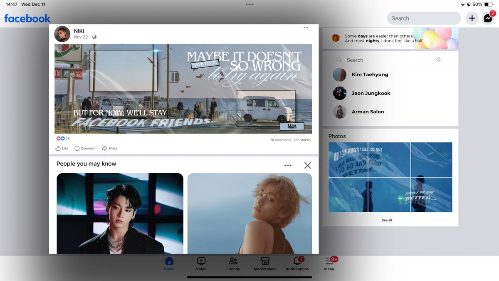Open NIKI's profile name link
Image resolution: width=499 pixels, height=281 pixels.
79,31
